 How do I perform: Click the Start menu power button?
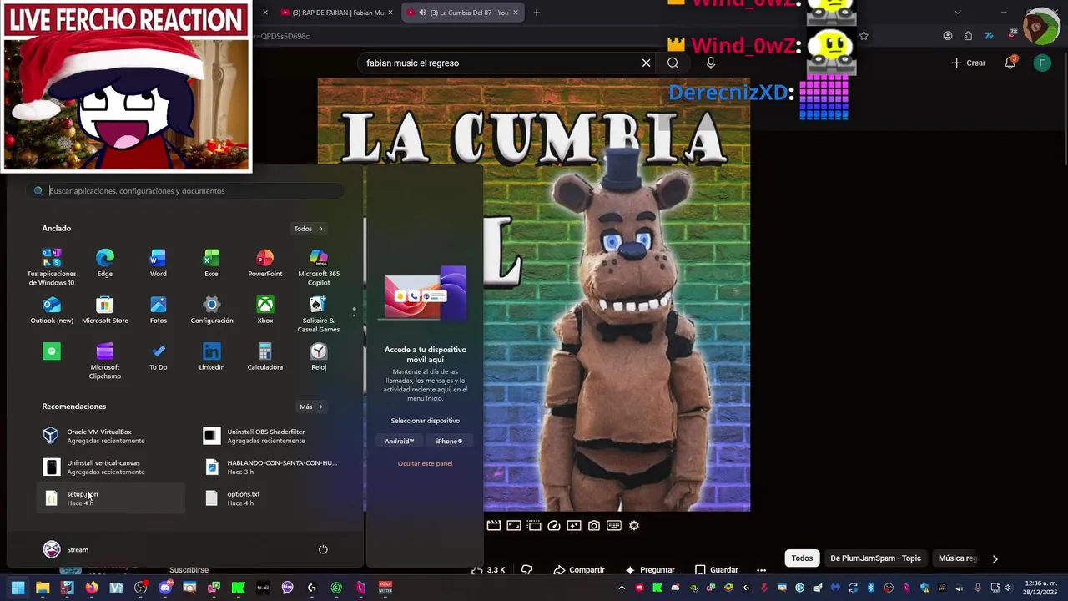pos(323,549)
